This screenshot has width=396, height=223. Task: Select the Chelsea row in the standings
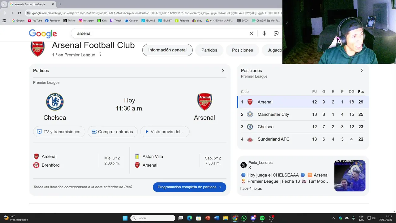pyautogui.click(x=303, y=127)
